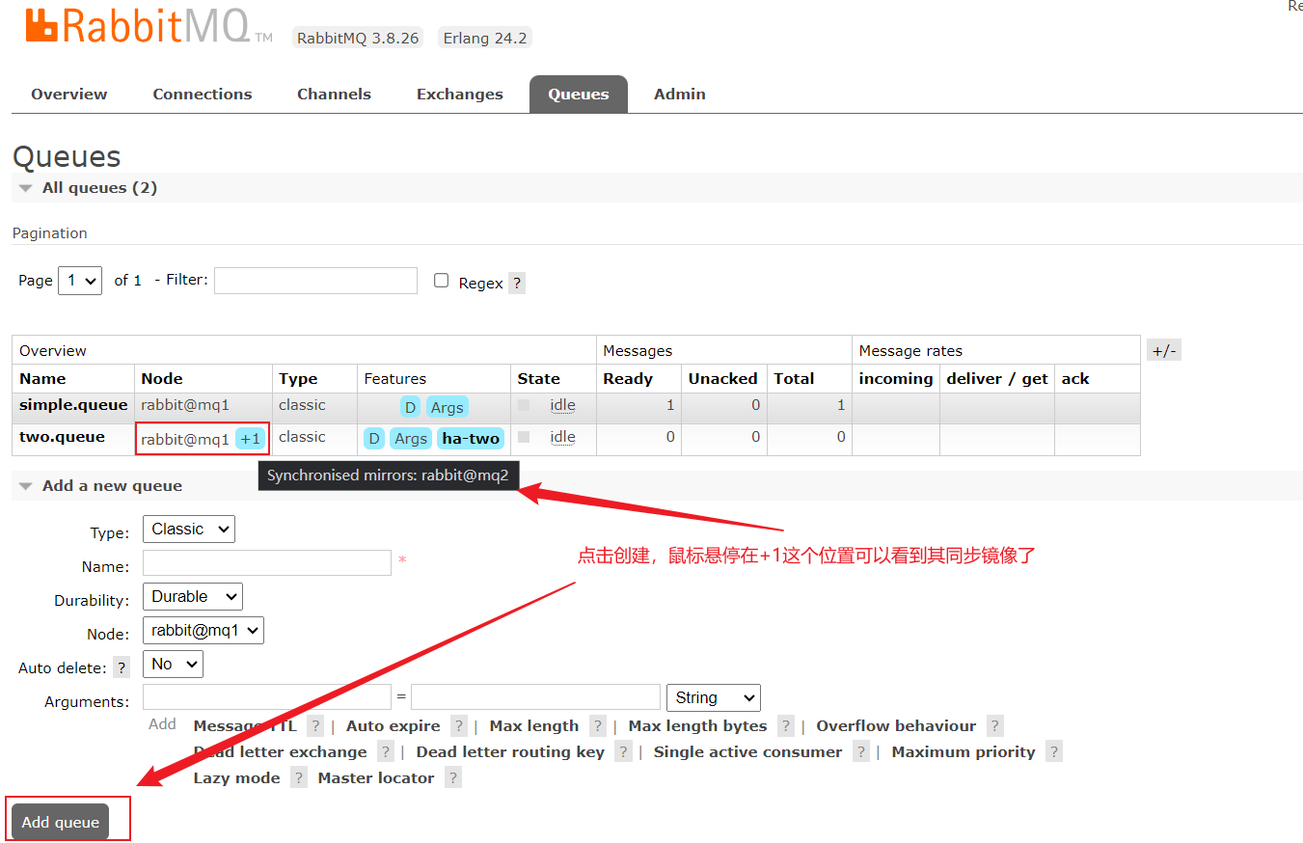The image size is (1303, 843).
Task: Open the argument type String dropdown
Action: tap(714, 697)
